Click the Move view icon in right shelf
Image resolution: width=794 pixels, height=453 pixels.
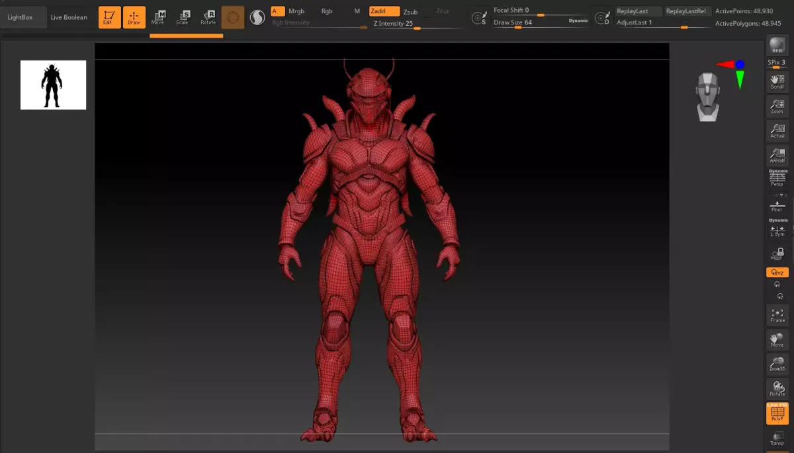(777, 339)
